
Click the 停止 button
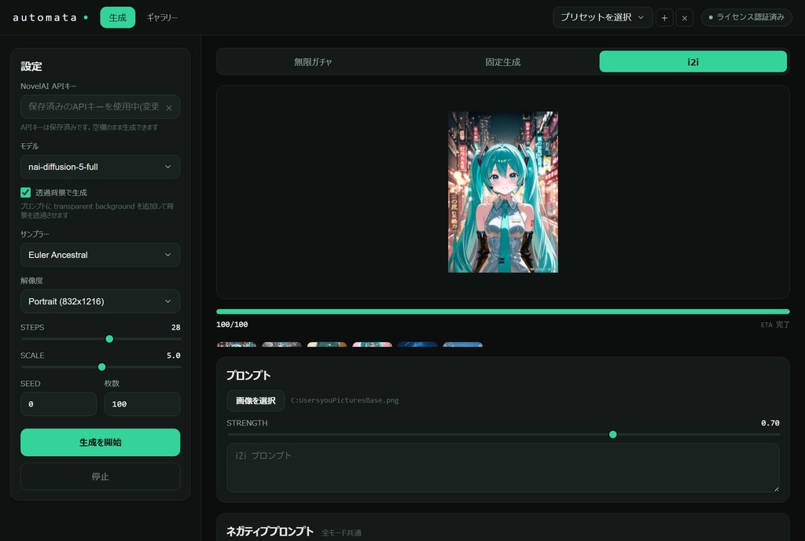(100, 477)
